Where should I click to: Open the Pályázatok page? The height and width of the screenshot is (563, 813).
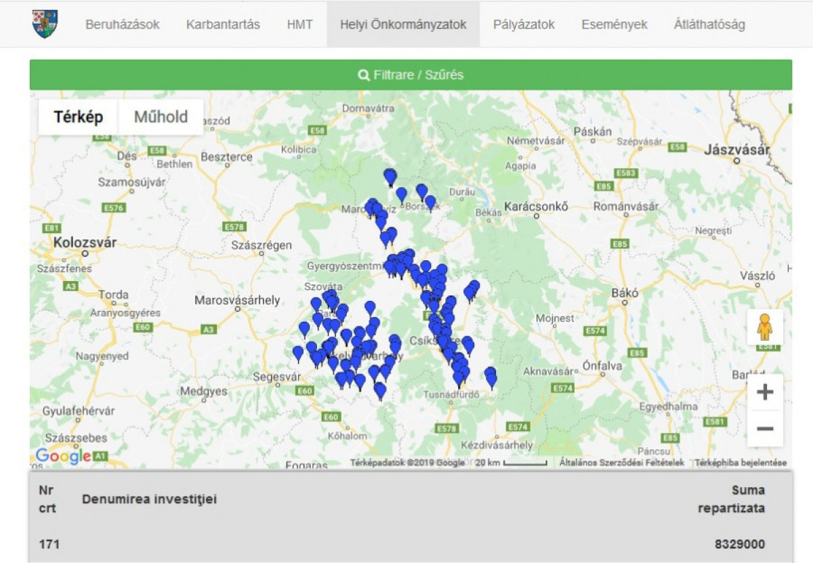(524, 24)
